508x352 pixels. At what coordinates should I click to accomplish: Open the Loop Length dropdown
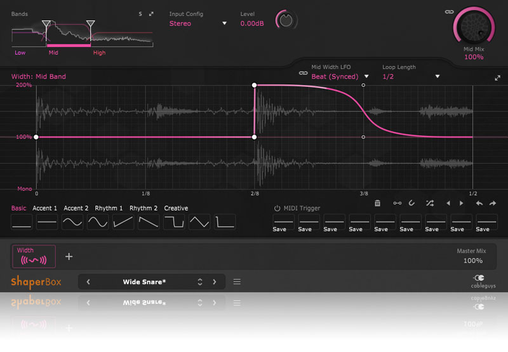[411, 77]
